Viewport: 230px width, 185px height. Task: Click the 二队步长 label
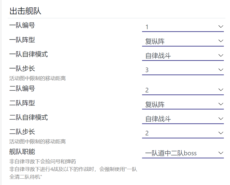(x=22, y=132)
